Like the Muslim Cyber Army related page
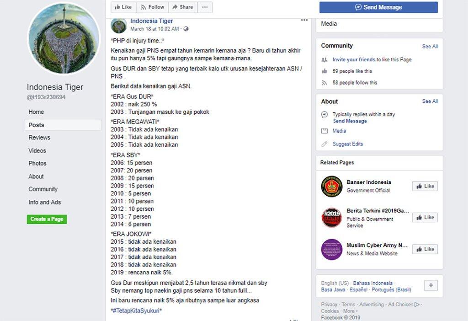The width and height of the screenshot is (468, 321). click(425, 249)
